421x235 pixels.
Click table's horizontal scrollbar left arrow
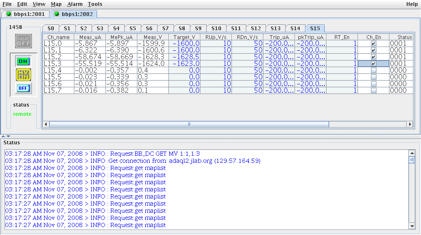tap(46, 124)
